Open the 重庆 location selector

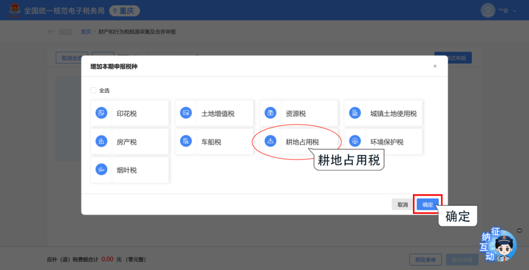[124, 11]
